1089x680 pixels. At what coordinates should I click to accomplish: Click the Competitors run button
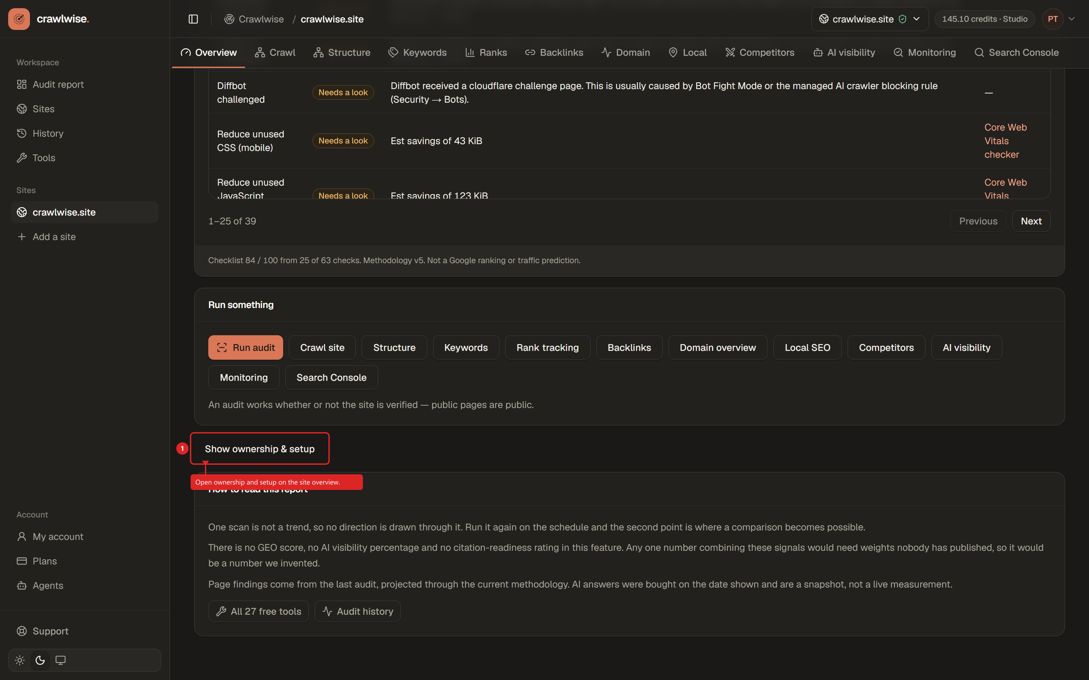(x=886, y=347)
